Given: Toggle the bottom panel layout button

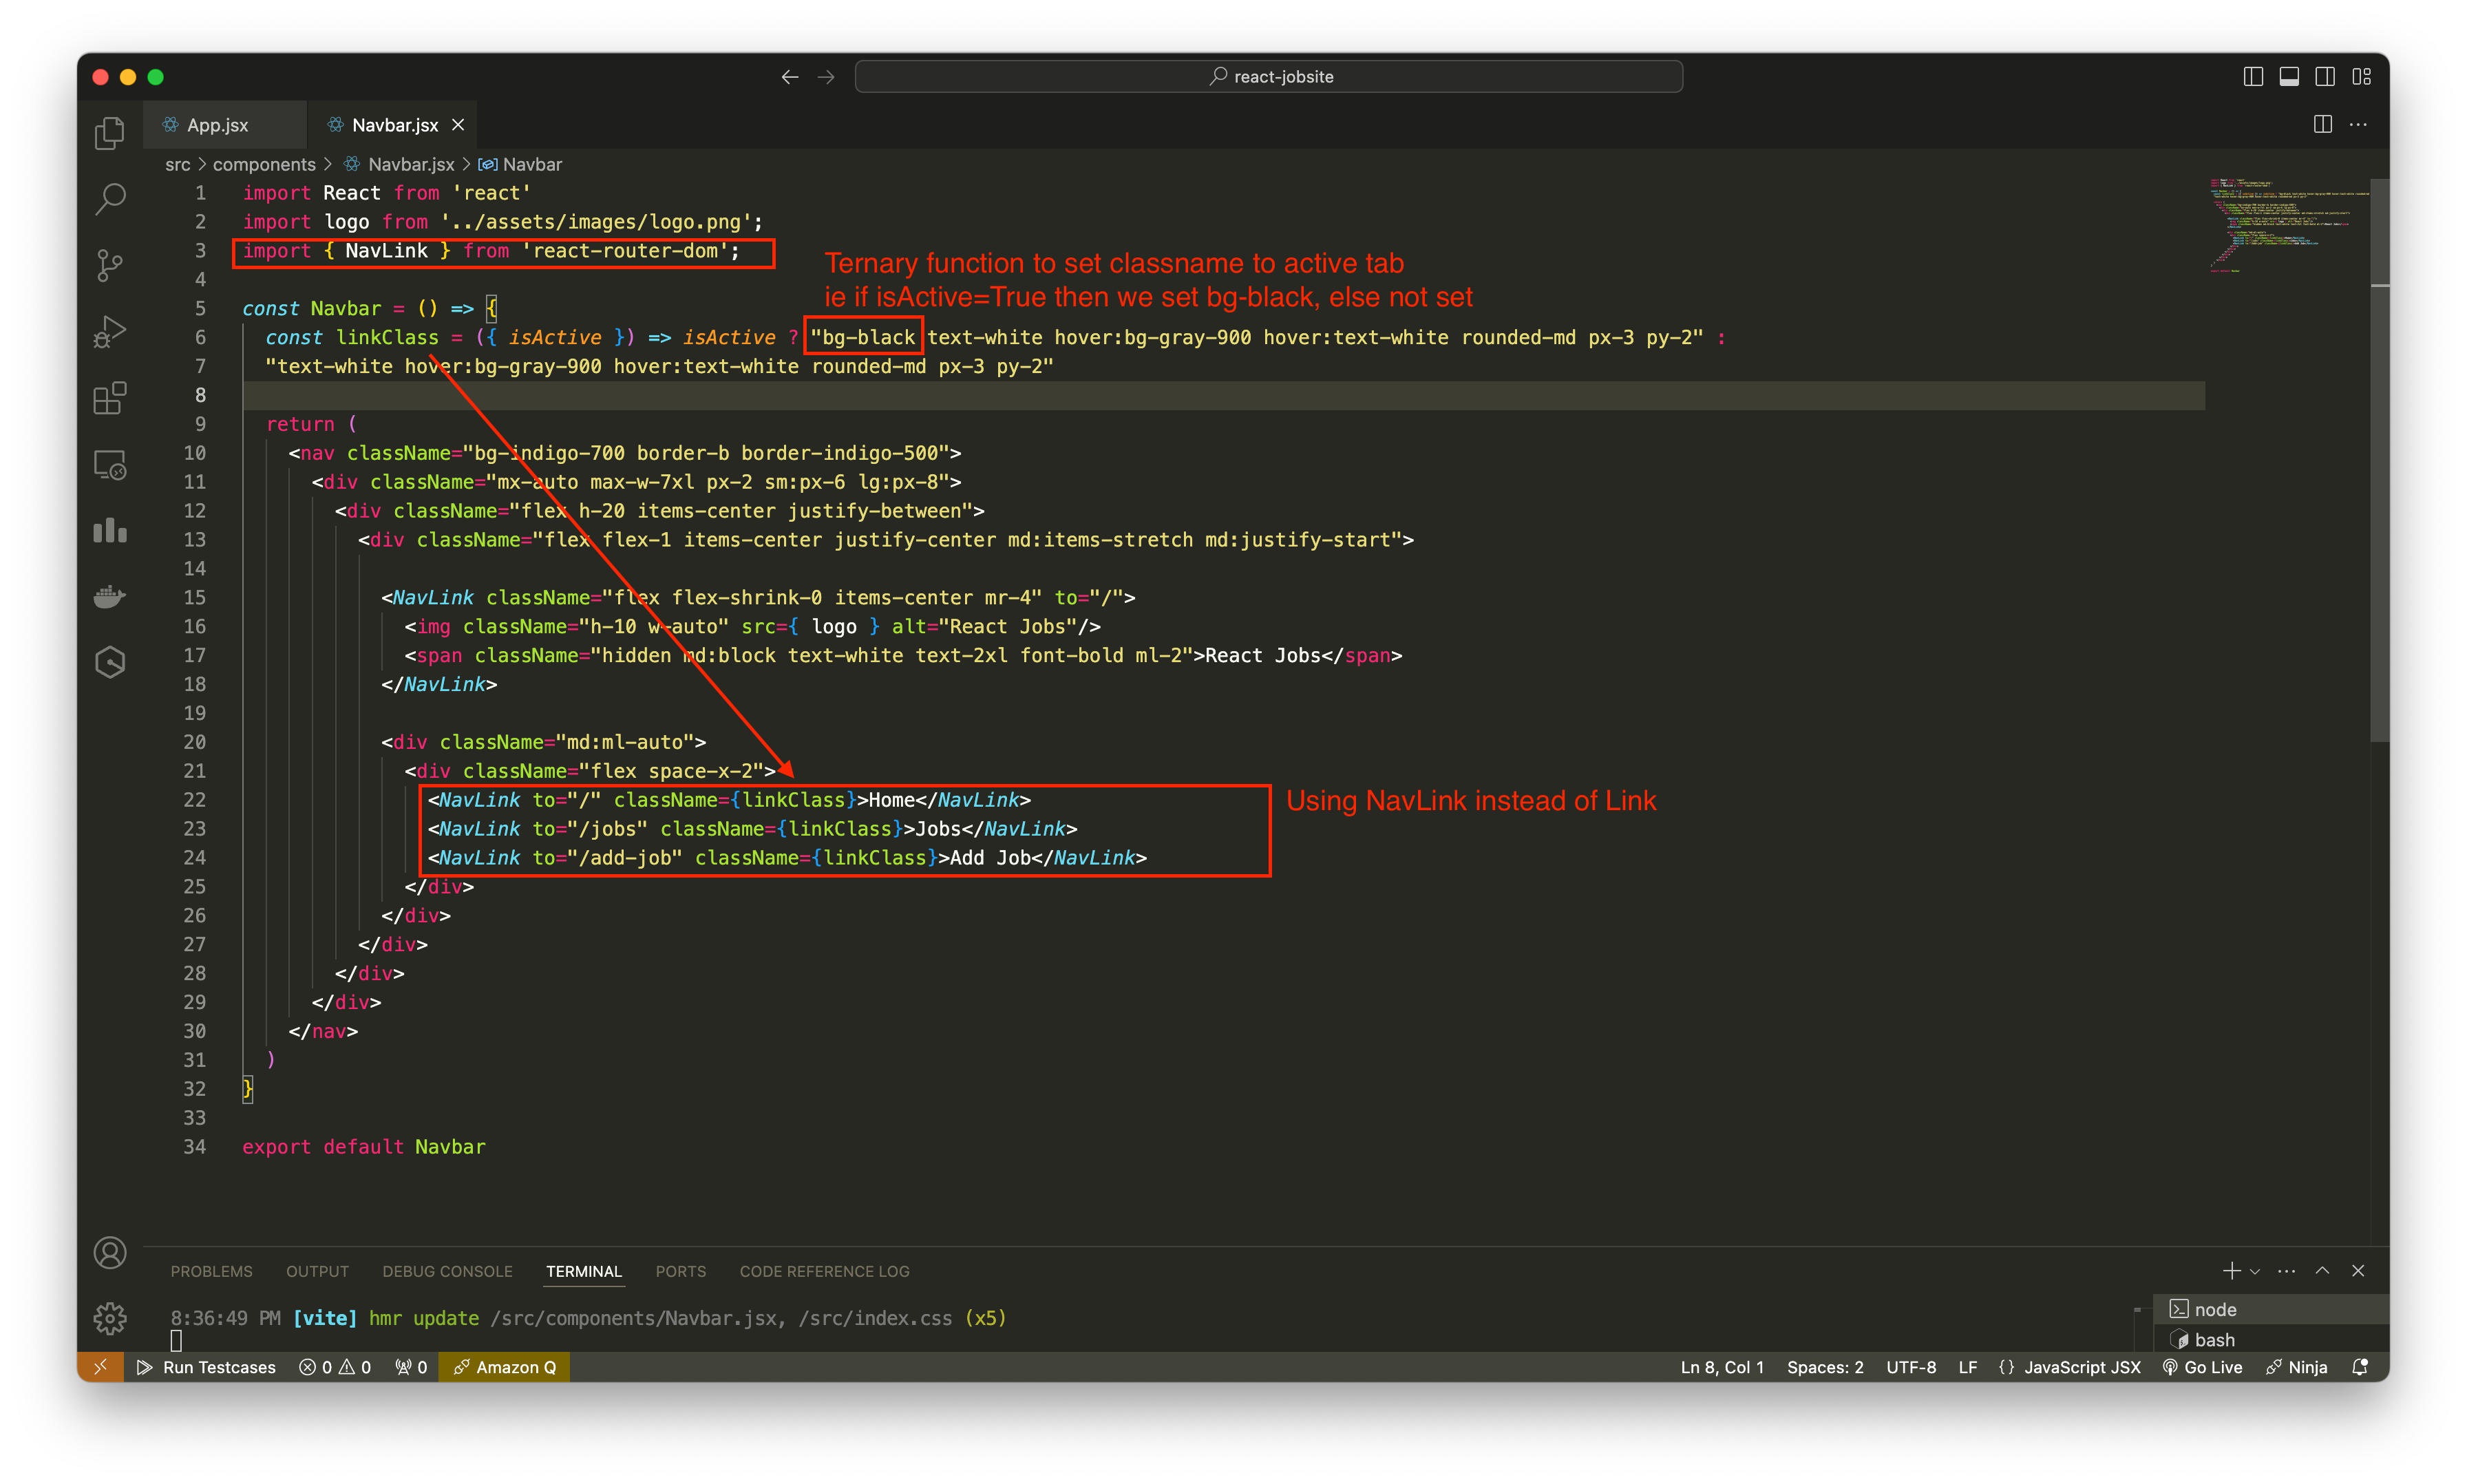Looking at the screenshot, I should pyautogui.click(x=2289, y=77).
